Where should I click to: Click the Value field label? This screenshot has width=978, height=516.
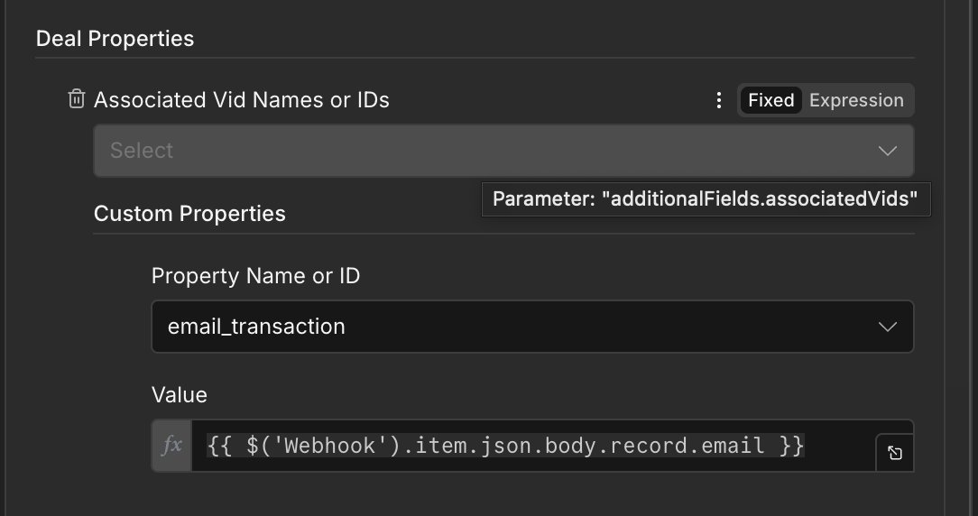(x=180, y=395)
